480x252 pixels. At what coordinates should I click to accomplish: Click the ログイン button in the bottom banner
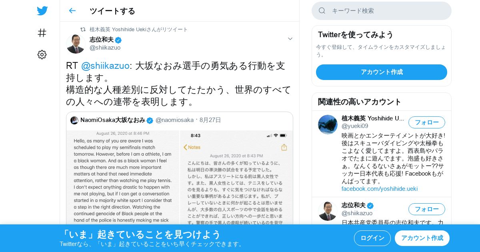[372, 238]
